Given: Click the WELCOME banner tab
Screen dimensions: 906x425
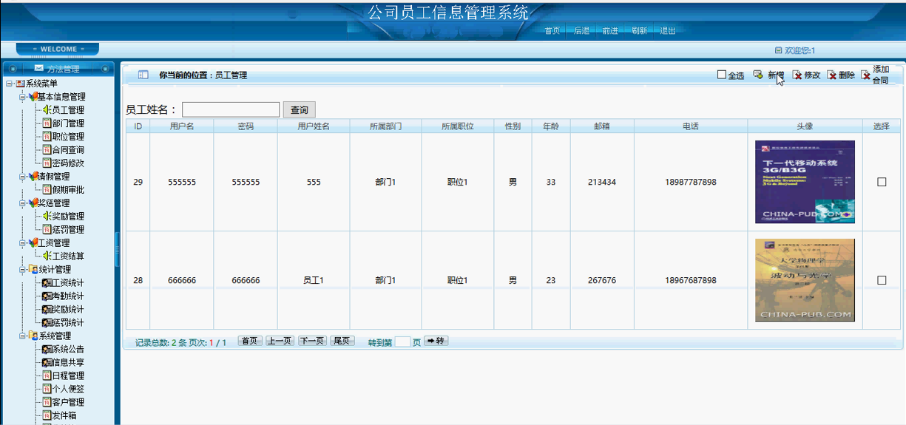Looking at the screenshot, I should pos(58,50).
